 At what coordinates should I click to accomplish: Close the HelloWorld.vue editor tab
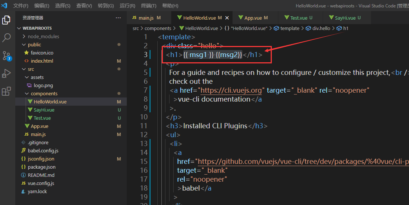coord(227,18)
